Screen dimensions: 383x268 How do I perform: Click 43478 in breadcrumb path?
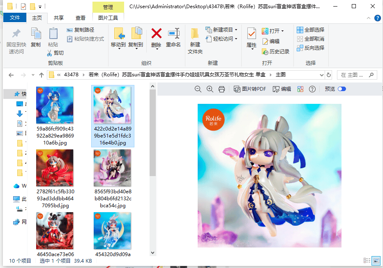point(71,75)
